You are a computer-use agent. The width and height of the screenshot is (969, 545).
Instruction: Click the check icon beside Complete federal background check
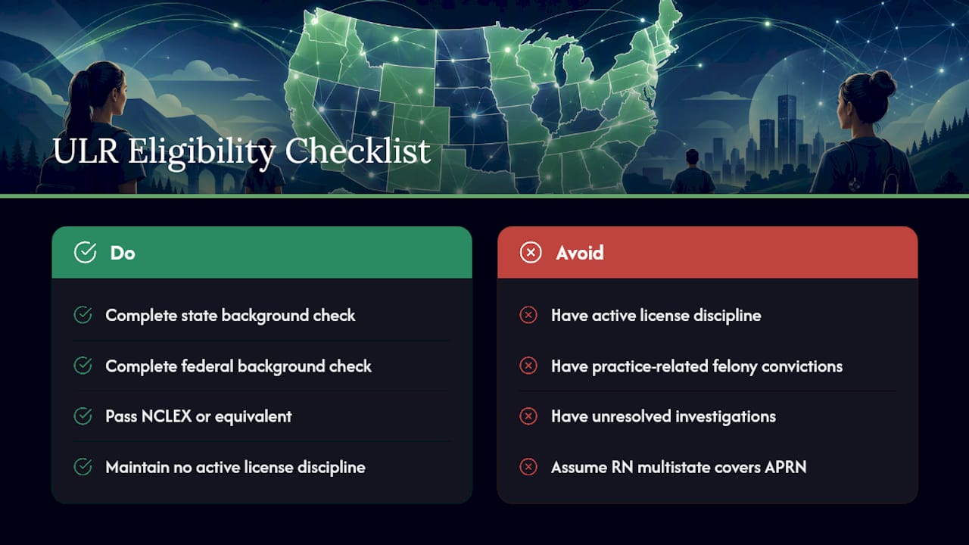point(83,366)
